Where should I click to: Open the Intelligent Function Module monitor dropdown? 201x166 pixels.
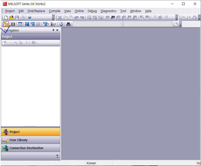53,24
